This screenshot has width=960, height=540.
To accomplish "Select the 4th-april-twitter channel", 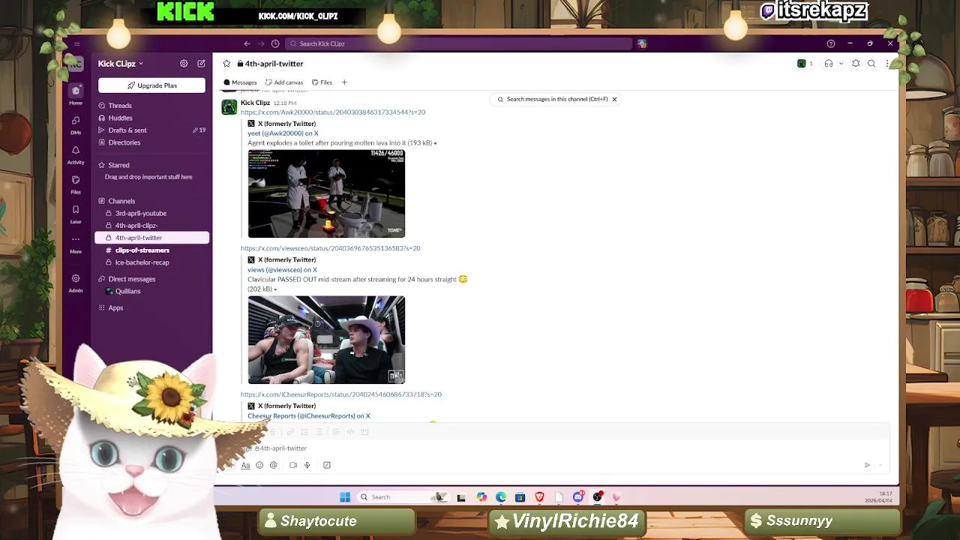I will (151, 238).
